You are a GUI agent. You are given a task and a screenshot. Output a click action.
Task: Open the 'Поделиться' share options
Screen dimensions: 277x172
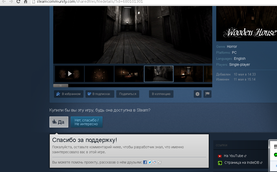[x=128, y=94]
